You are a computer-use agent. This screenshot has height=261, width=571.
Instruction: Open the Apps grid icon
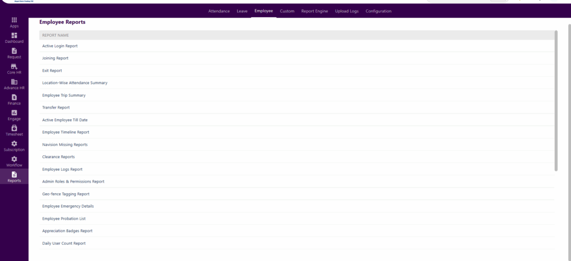tap(14, 21)
